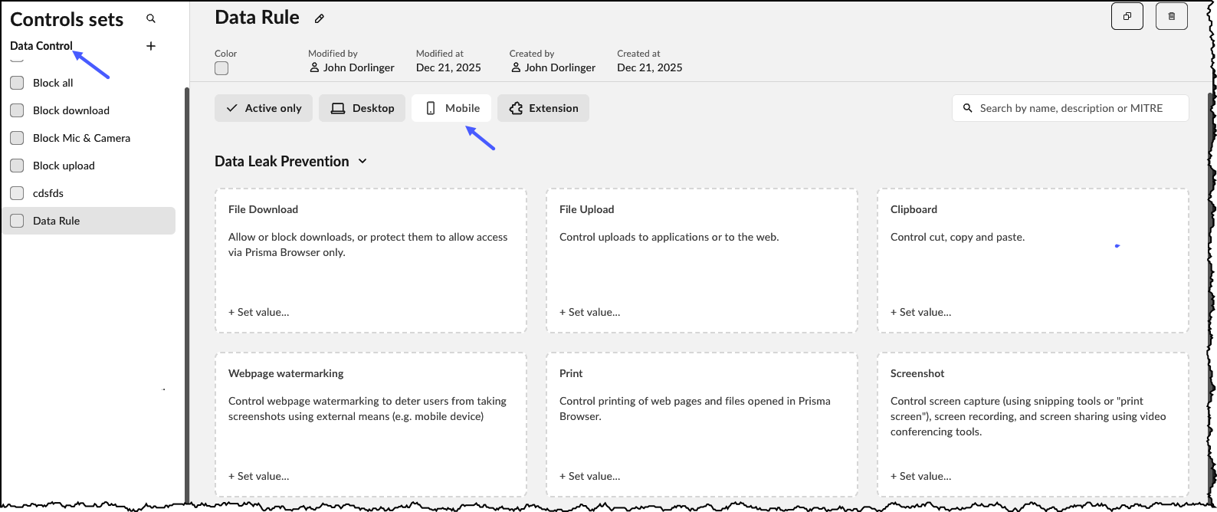Click the pencil icon to rename Data Rule
The height and width of the screenshot is (512, 1217).
point(320,18)
